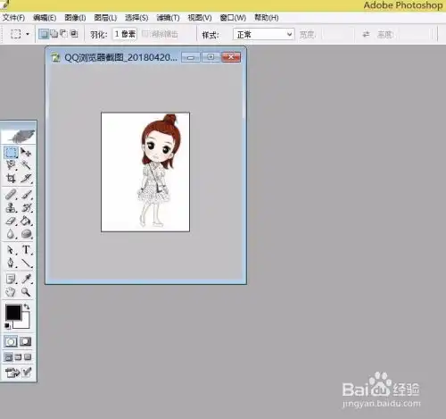
Task: Click the cartoon girl image canvas
Action: pyautogui.click(x=145, y=172)
